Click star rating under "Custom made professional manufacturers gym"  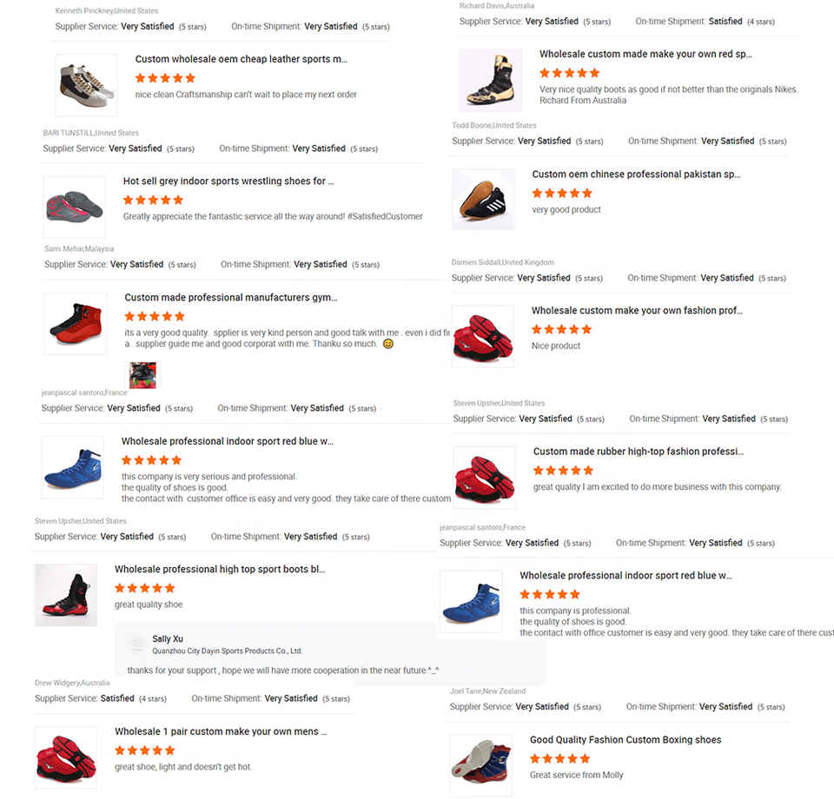[155, 317]
